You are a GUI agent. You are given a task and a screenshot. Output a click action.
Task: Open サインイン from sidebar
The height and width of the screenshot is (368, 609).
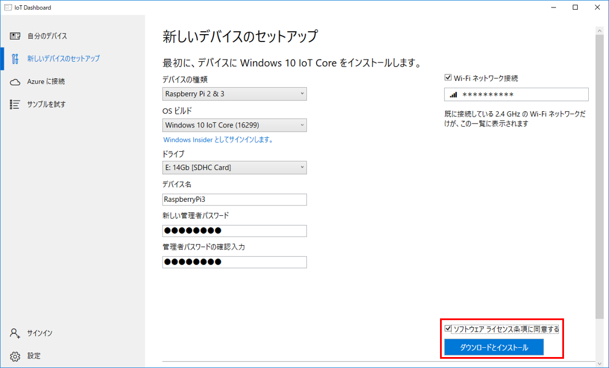(x=73, y=333)
